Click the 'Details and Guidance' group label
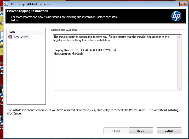Viewport: 189px width, 139px height. pyautogui.click(x=64, y=30)
